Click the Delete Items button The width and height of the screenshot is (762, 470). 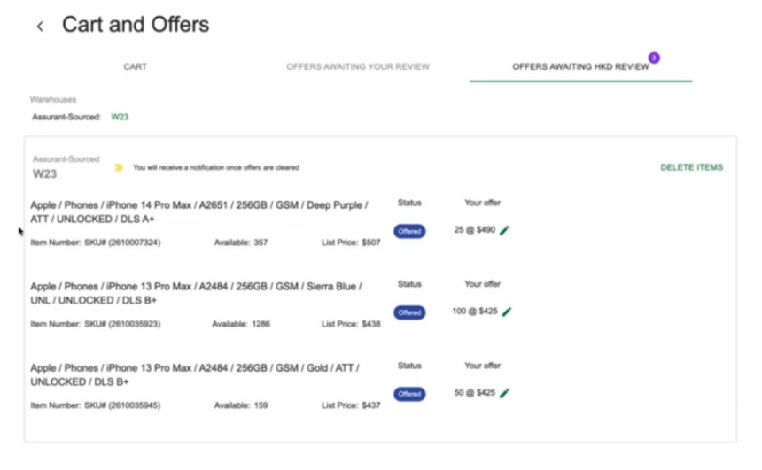691,167
